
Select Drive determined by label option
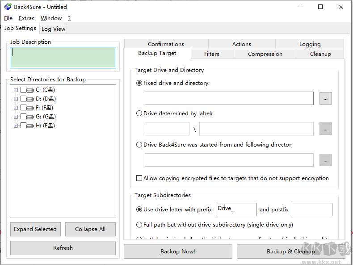(x=139, y=113)
